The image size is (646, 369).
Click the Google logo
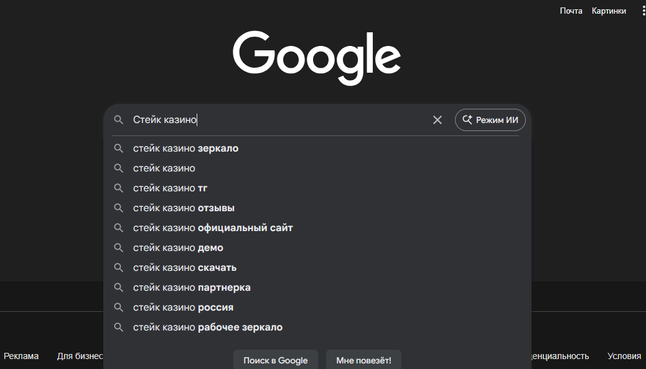coord(317,56)
